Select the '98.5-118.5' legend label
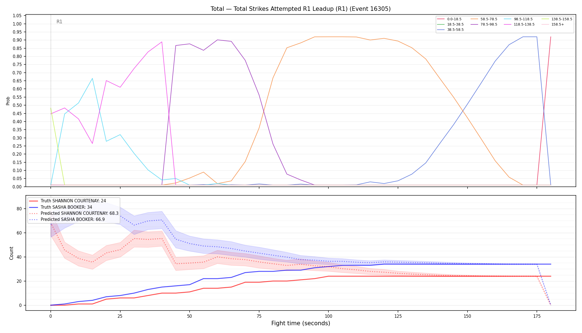Screen dimensions: 582x333 [x=523, y=19]
